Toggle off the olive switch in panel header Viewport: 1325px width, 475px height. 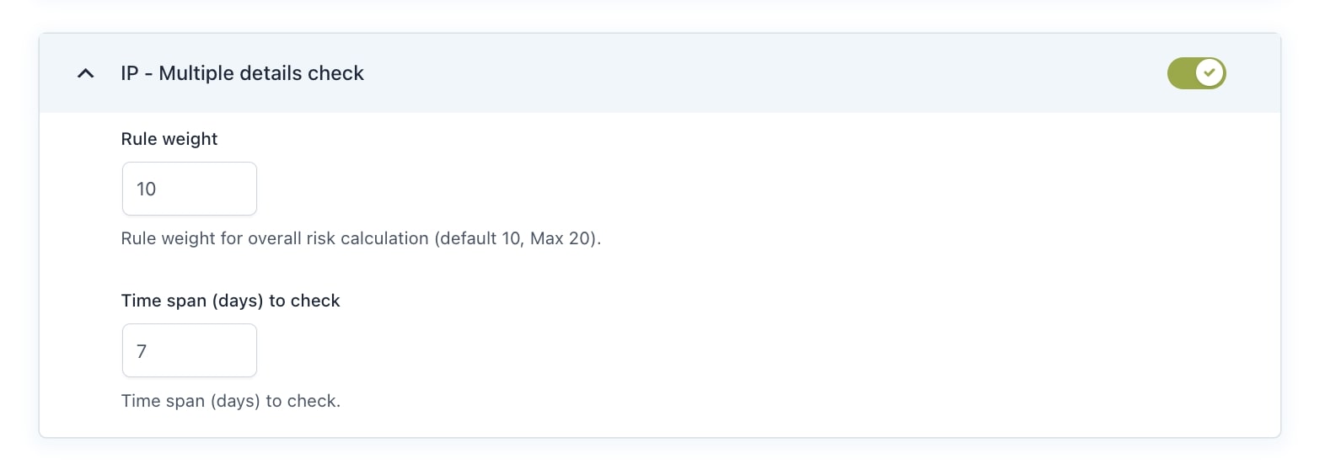[x=1196, y=73]
